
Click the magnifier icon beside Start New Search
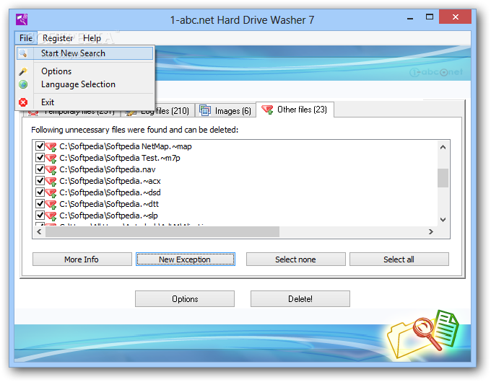(23, 53)
